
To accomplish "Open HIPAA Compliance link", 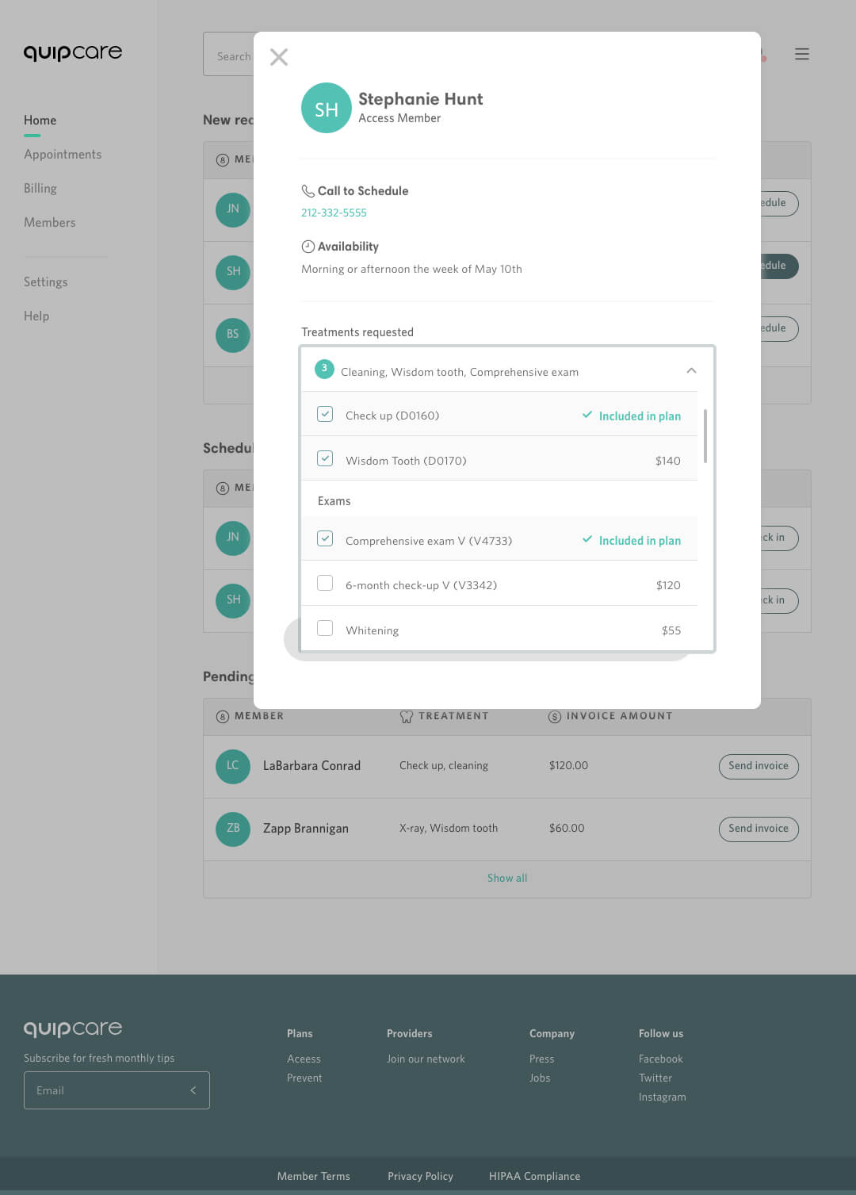I will (535, 1177).
